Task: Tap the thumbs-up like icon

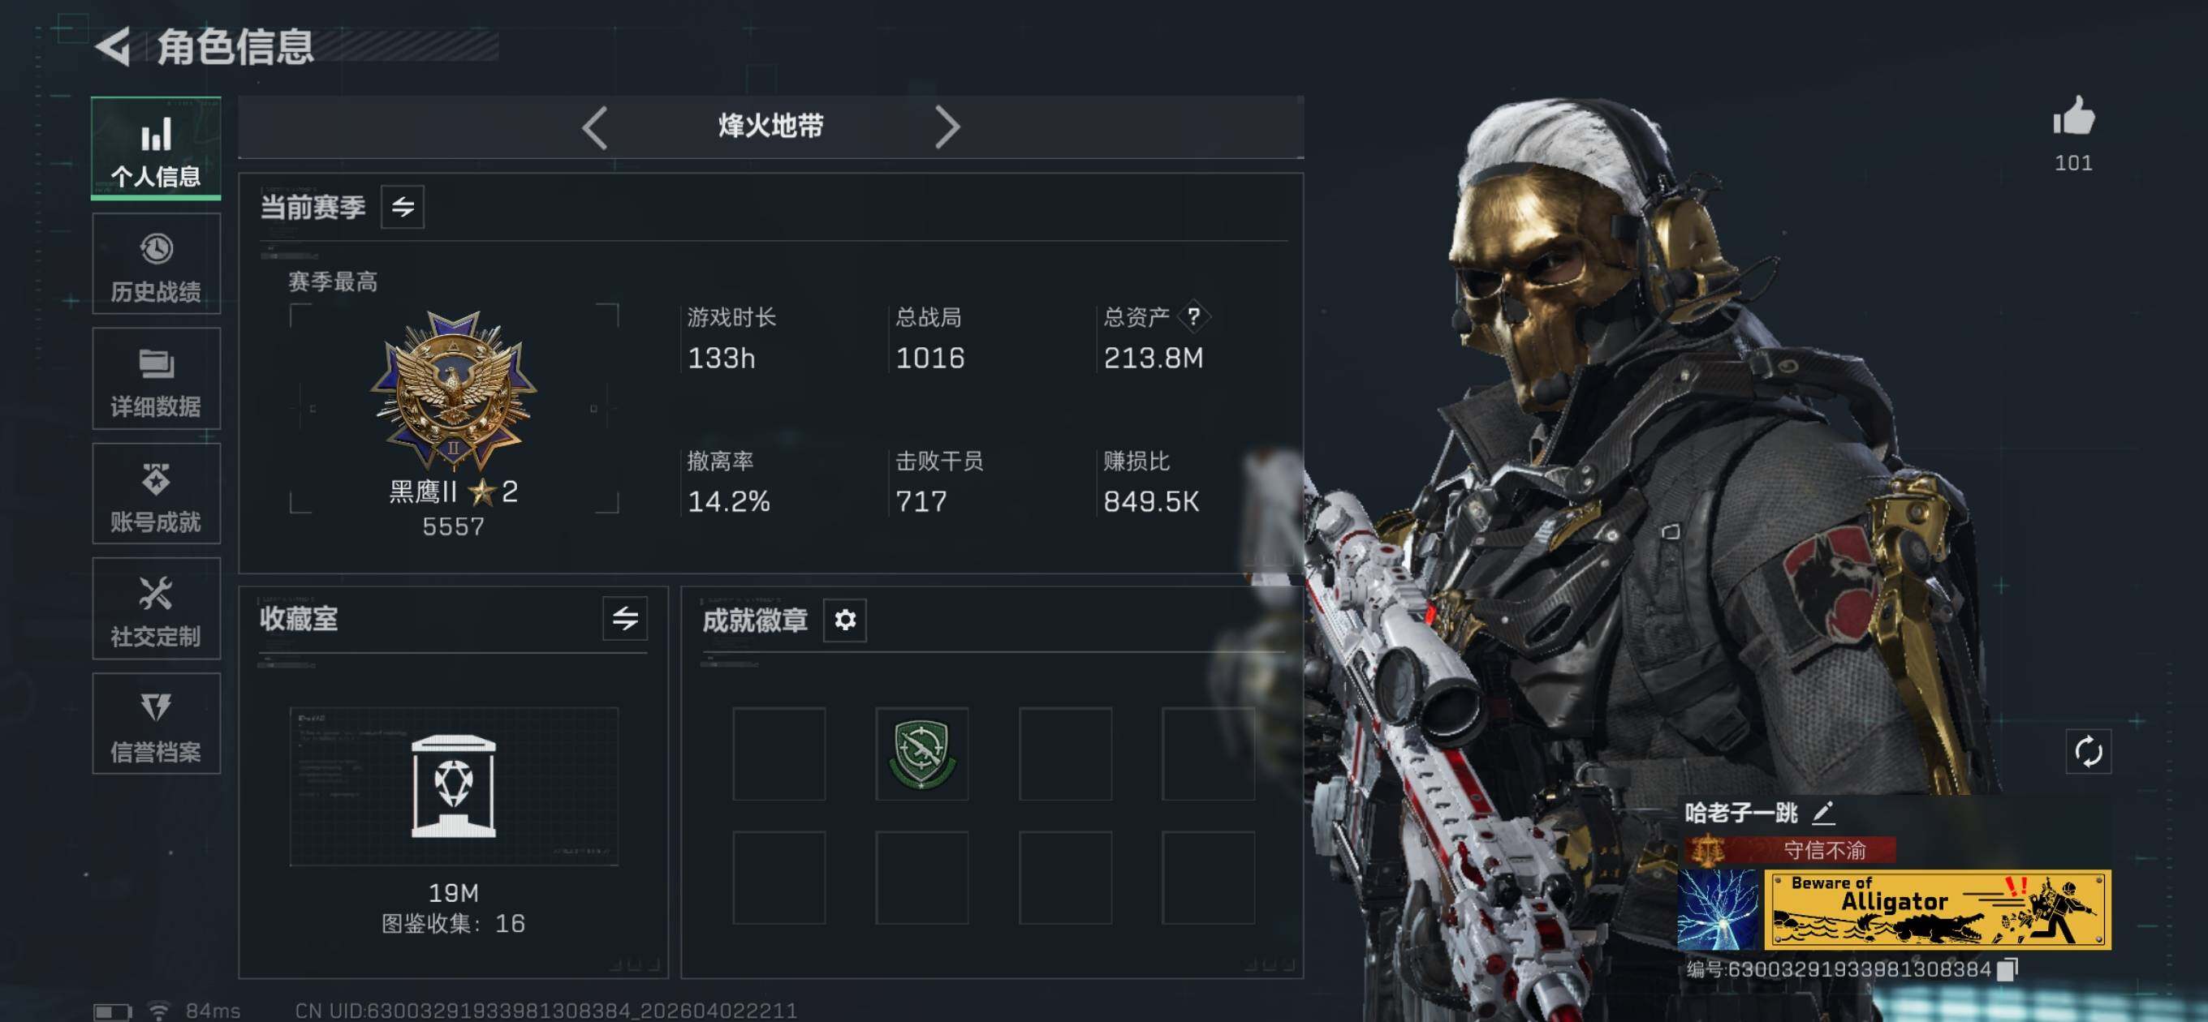Action: [x=2073, y=116]
